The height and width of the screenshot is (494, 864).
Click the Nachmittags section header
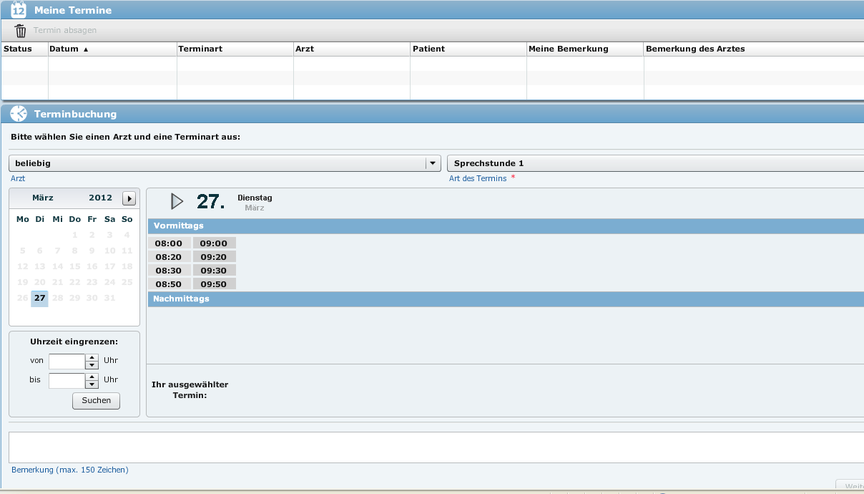(506, 299)
